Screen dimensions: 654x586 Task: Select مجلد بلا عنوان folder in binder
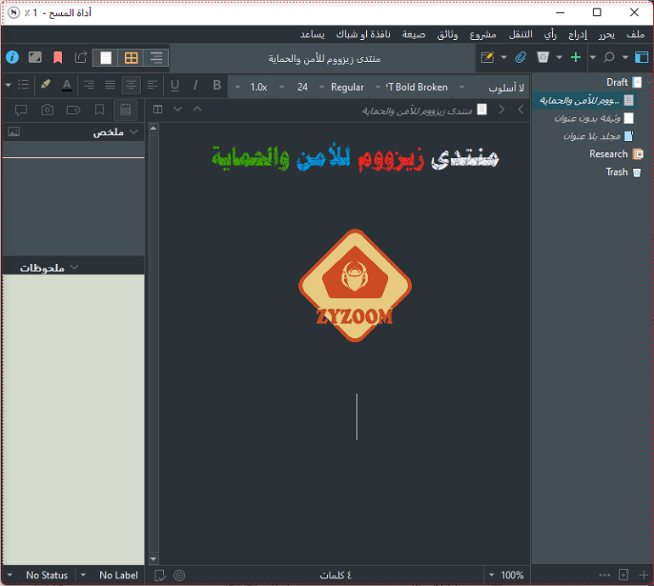[591, 137]
